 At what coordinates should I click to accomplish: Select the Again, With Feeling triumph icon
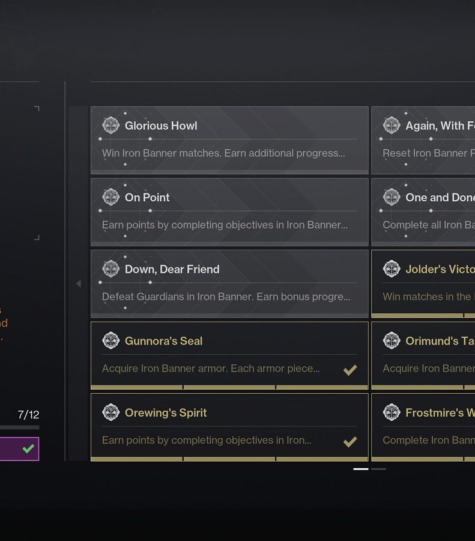point(392,125)
